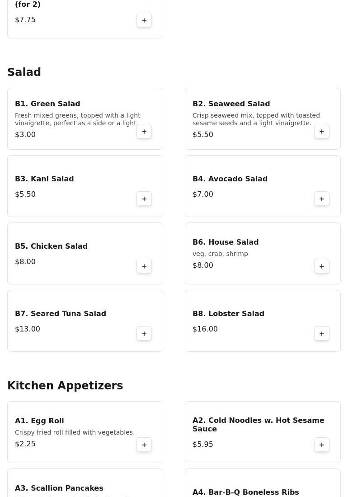Add A1. Egg Roll using plus button
348x497 pixels.
click(144, 445)
